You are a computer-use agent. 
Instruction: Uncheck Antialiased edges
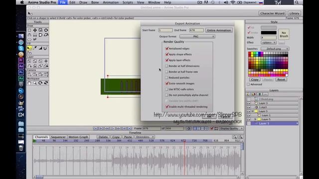click(167, 49)
